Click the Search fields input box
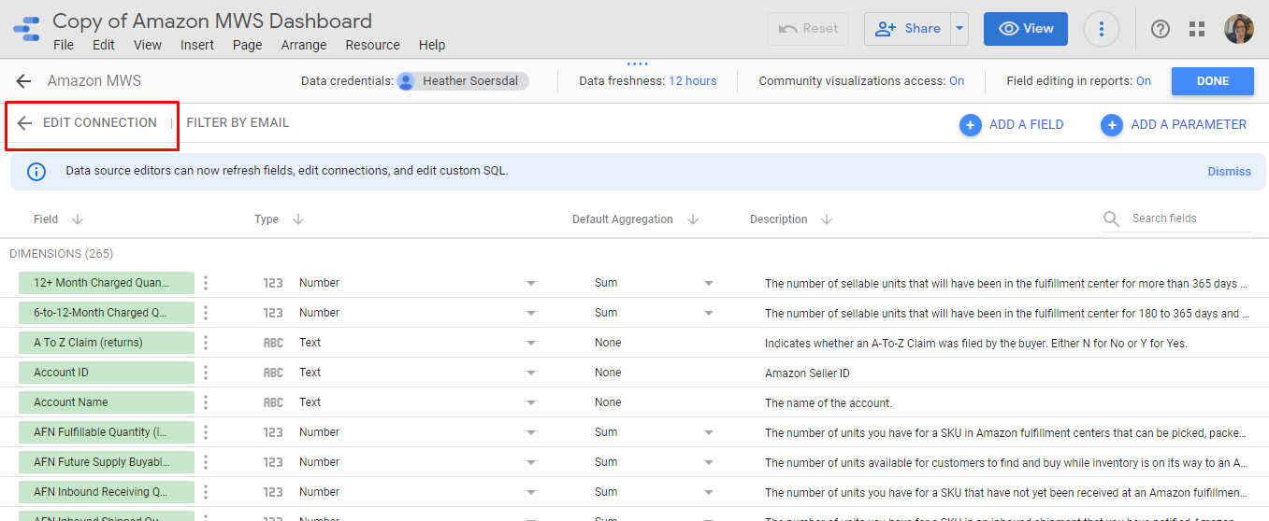 pyautogui.click(x=1188, y=218)
